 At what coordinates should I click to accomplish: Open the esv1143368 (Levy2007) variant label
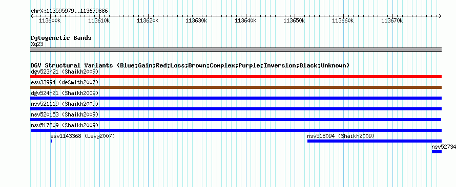(x=82, y=136)
